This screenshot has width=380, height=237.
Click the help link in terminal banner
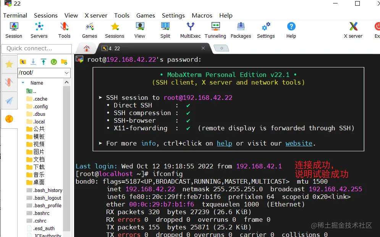pos(225,143)
